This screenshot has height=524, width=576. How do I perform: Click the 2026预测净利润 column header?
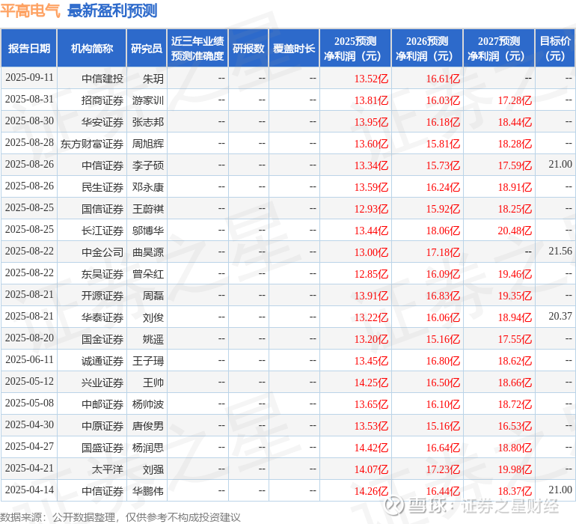[427, 48]
